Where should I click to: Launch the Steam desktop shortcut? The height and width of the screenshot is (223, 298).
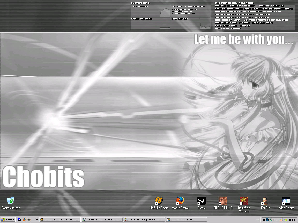pos(202,203)
